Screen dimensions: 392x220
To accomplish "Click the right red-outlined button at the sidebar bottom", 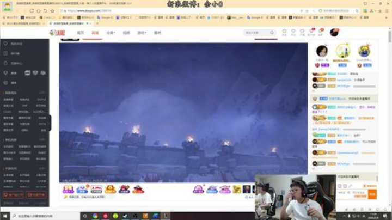I will coord(36,195).
